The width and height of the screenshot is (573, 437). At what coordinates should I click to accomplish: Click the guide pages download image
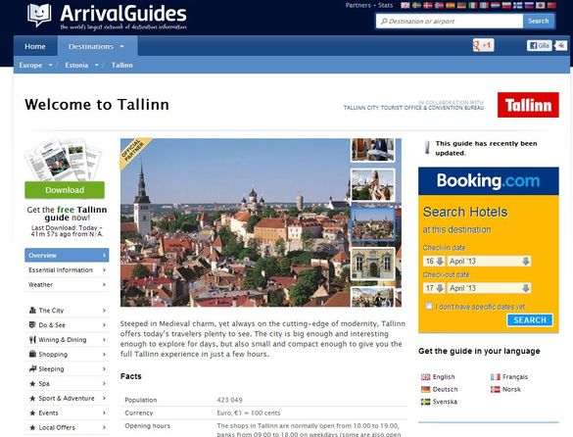coord(63,159)
